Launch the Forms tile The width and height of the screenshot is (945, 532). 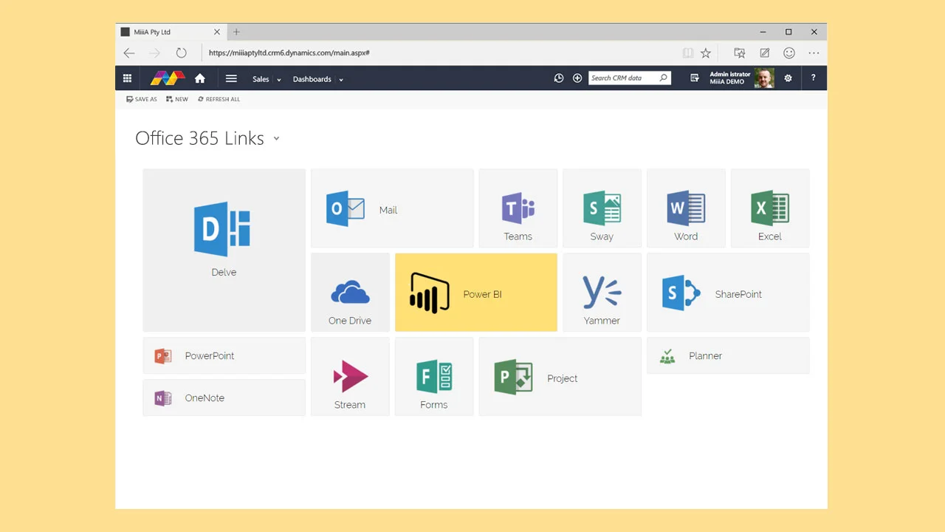(x=434, y=377)
